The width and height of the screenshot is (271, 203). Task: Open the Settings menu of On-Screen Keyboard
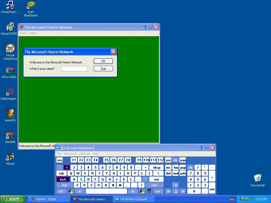[84, 154]
